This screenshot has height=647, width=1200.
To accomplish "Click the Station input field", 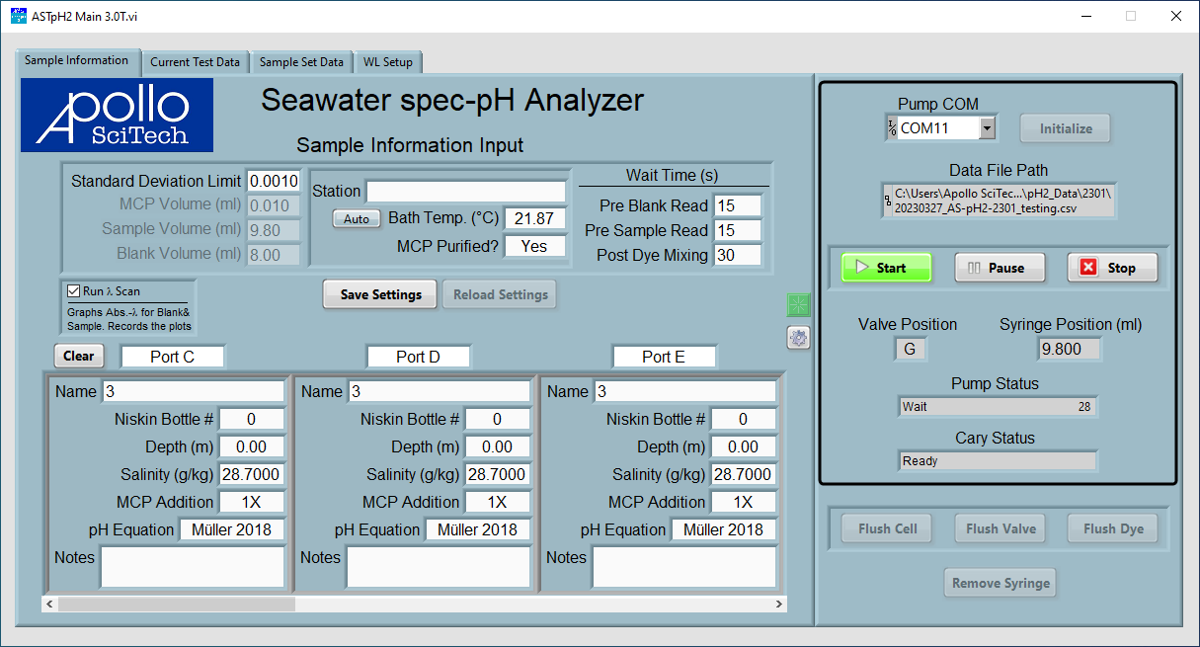I will (465, 192).
